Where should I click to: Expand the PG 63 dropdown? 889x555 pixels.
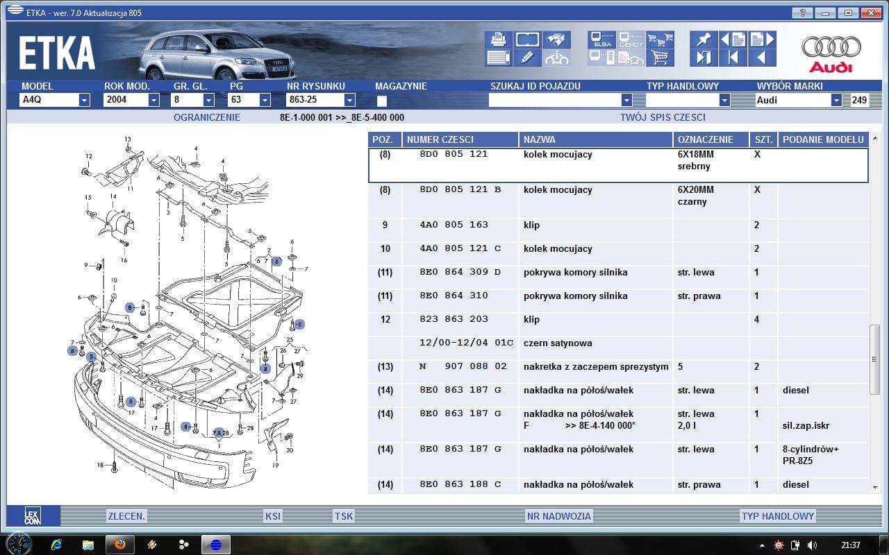265,100
